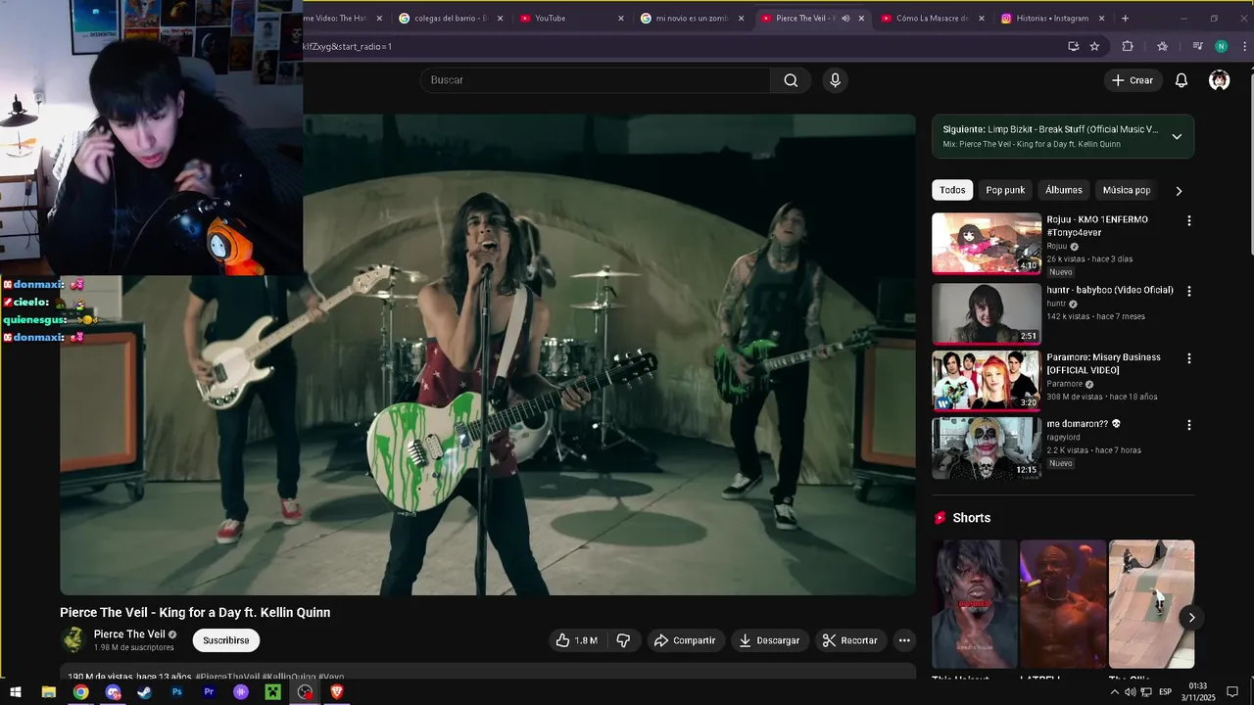Open options for Rojuu KMO video
This screenshot has width=1254, height=705.
click(x=1189, y=221)
